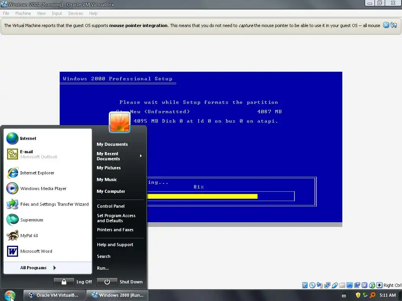Screen dimensions: 402x301
Task: Click the 81% formatting progress text
Action: pos(199,187)
